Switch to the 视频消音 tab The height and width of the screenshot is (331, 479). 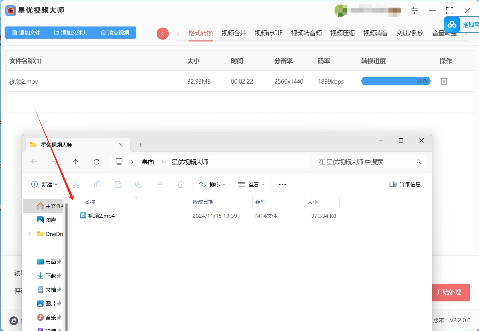[376, 33]
